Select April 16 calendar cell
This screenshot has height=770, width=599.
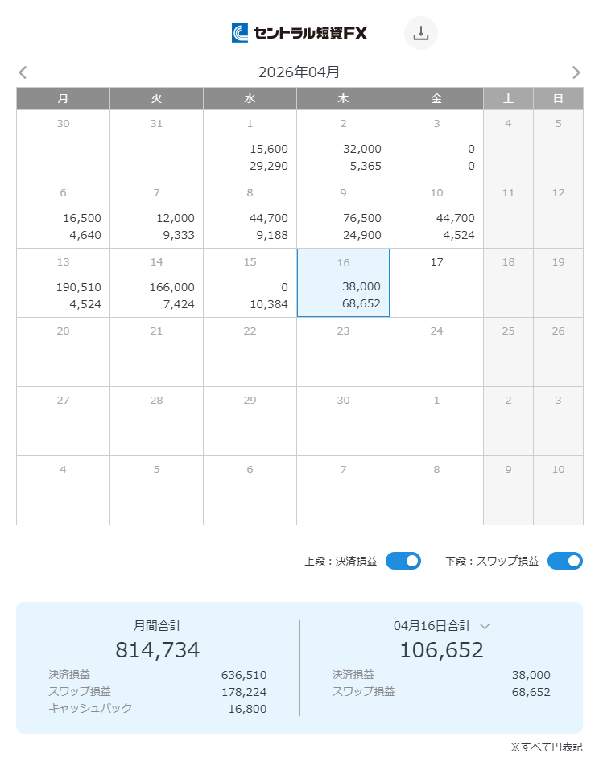coord(343,282)
